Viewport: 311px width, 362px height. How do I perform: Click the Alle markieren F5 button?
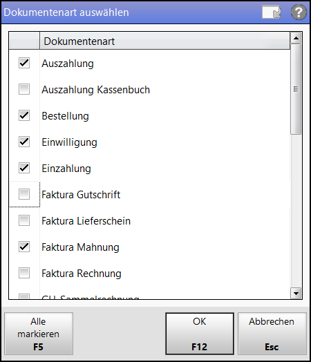[x=39, y=334]
